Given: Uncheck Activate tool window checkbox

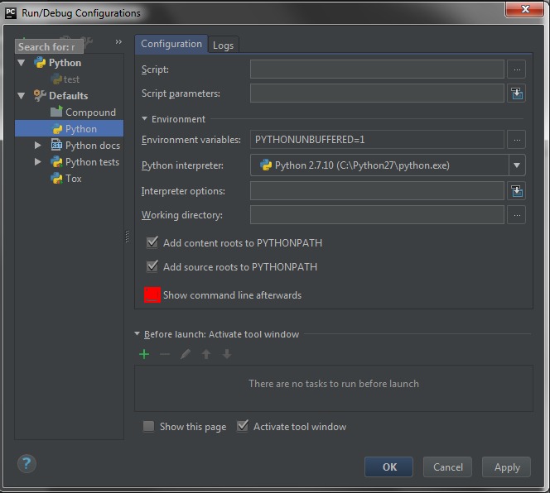Looking at the screenshot, I should (x=243, y=426).
